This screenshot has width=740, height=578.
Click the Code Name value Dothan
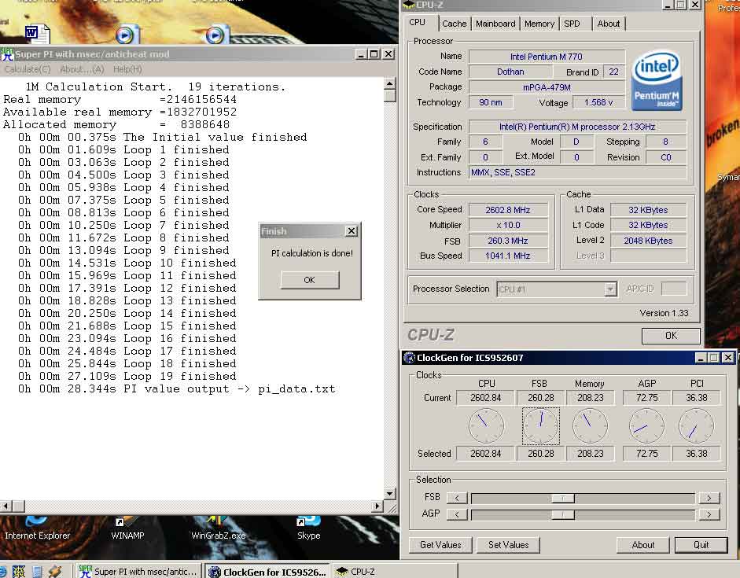tap(510, 72)
